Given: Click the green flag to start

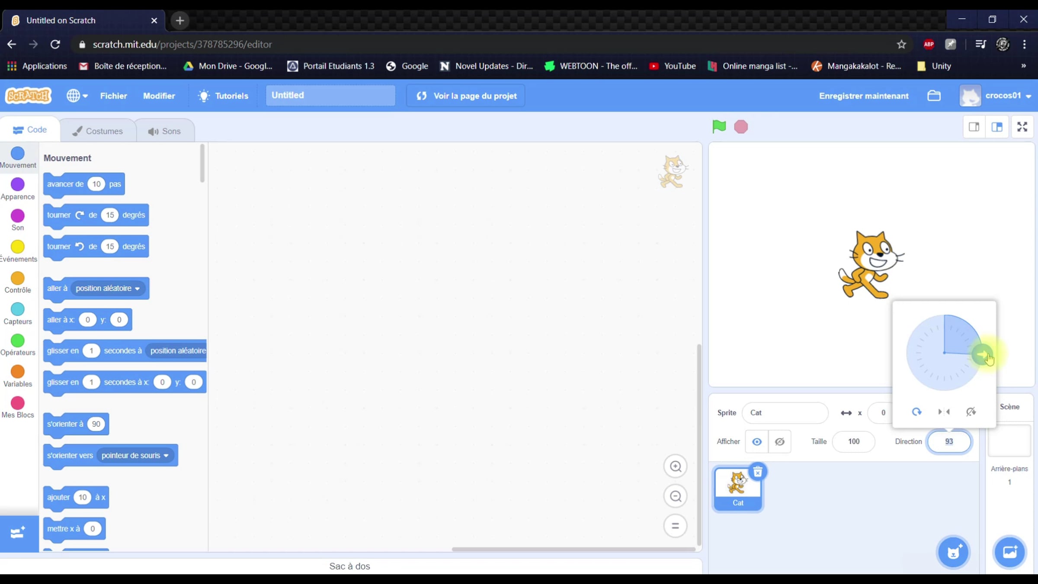Looking at the screenshot, I should 719,127.
